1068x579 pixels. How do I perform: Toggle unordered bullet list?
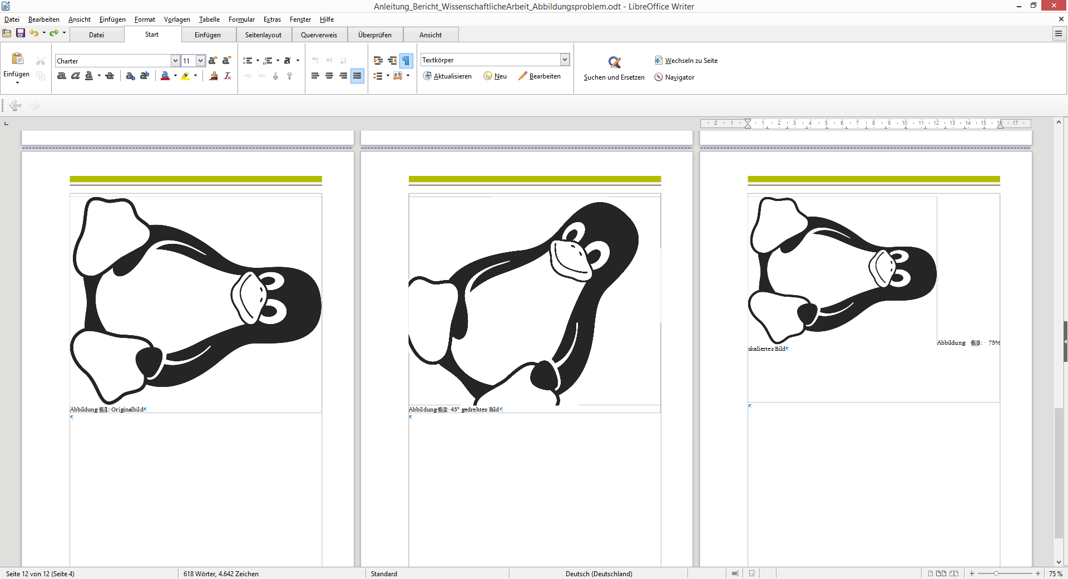[248, 61]
